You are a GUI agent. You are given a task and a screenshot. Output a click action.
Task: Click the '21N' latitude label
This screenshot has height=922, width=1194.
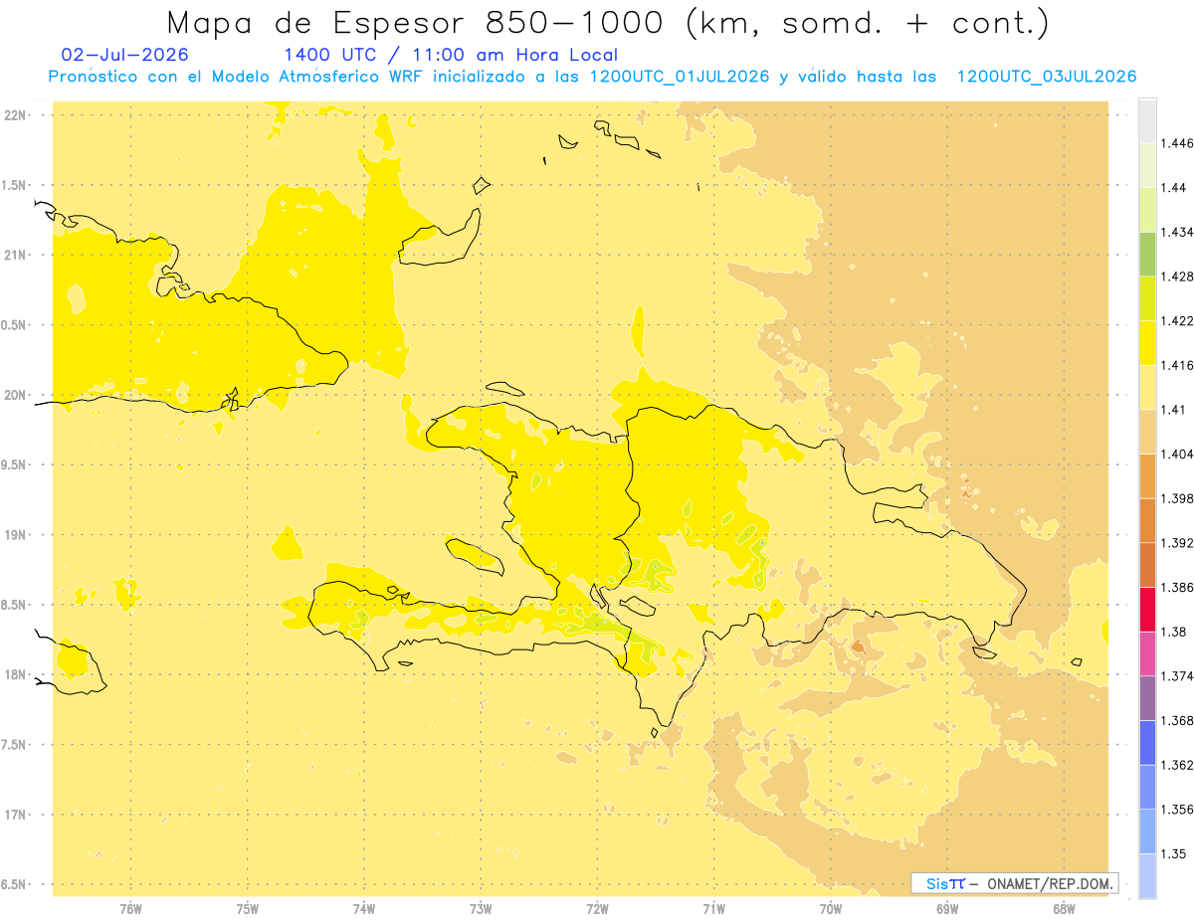pos(14,256)
